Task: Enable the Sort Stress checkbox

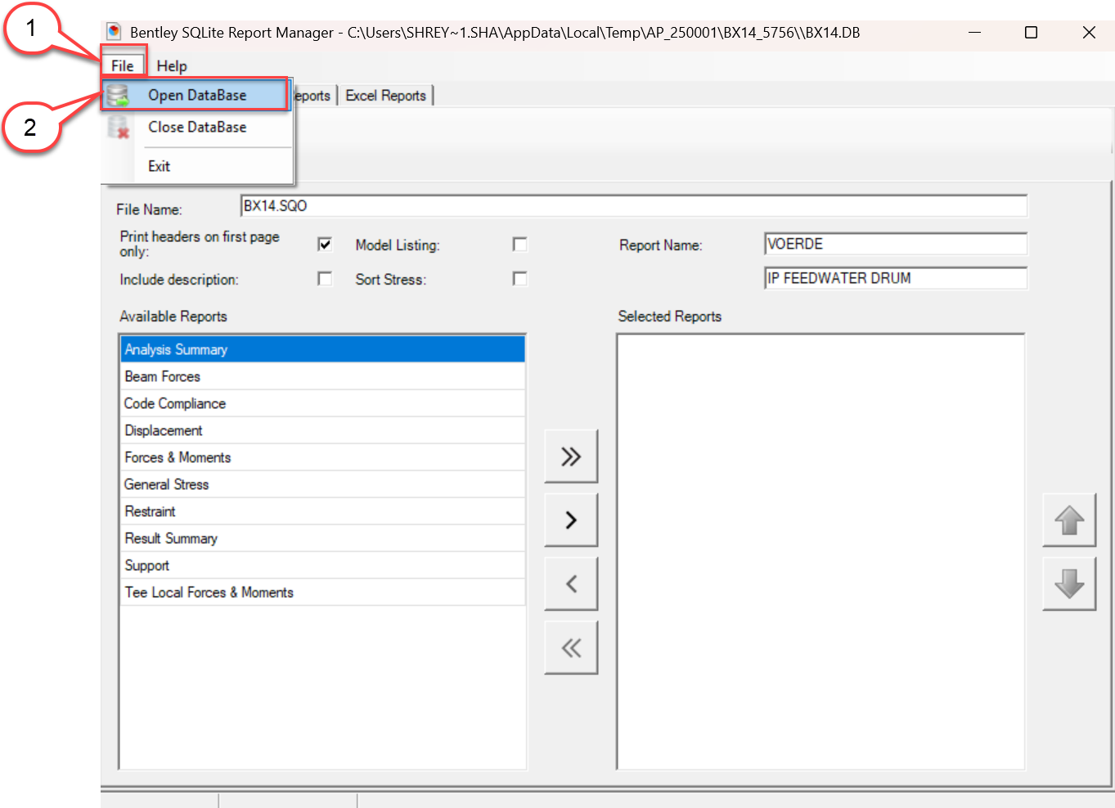Action: [x=519, y=279]
